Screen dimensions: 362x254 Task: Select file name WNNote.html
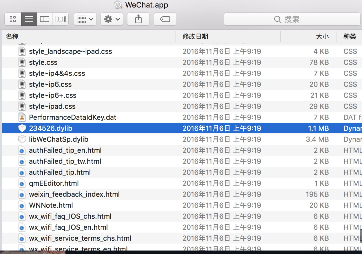(x=51, y=205)
